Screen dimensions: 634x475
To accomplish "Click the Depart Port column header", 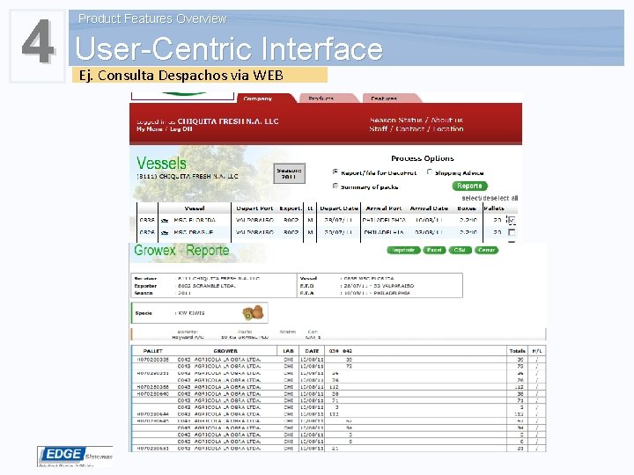I will 254,208.
